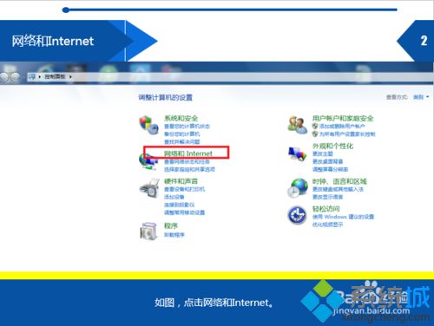Expand the view-by 类别 dropdown
This screenshot has width=434, height=326.
pos(421,97)
